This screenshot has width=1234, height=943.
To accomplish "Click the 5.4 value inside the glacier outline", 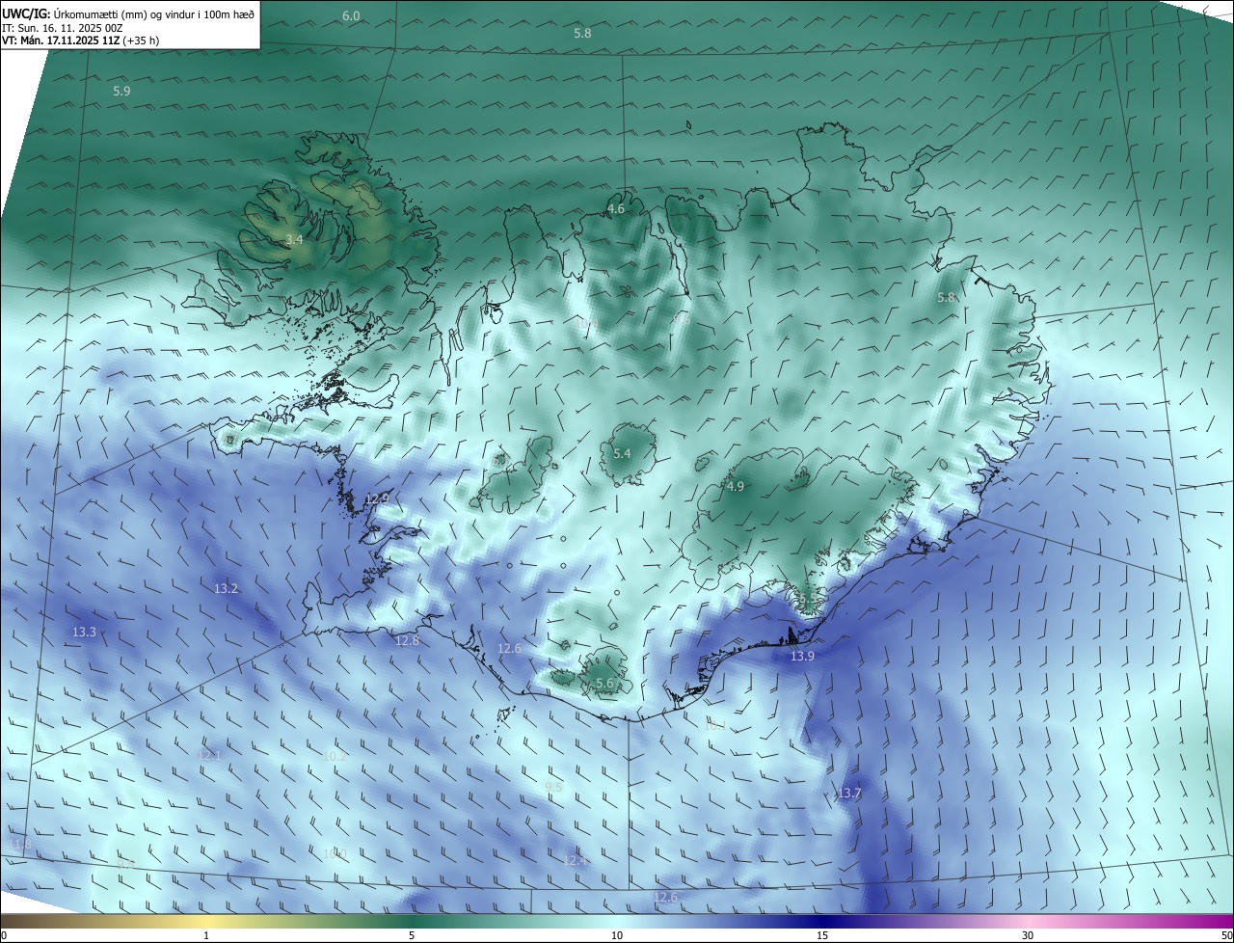I will [622, 453].
